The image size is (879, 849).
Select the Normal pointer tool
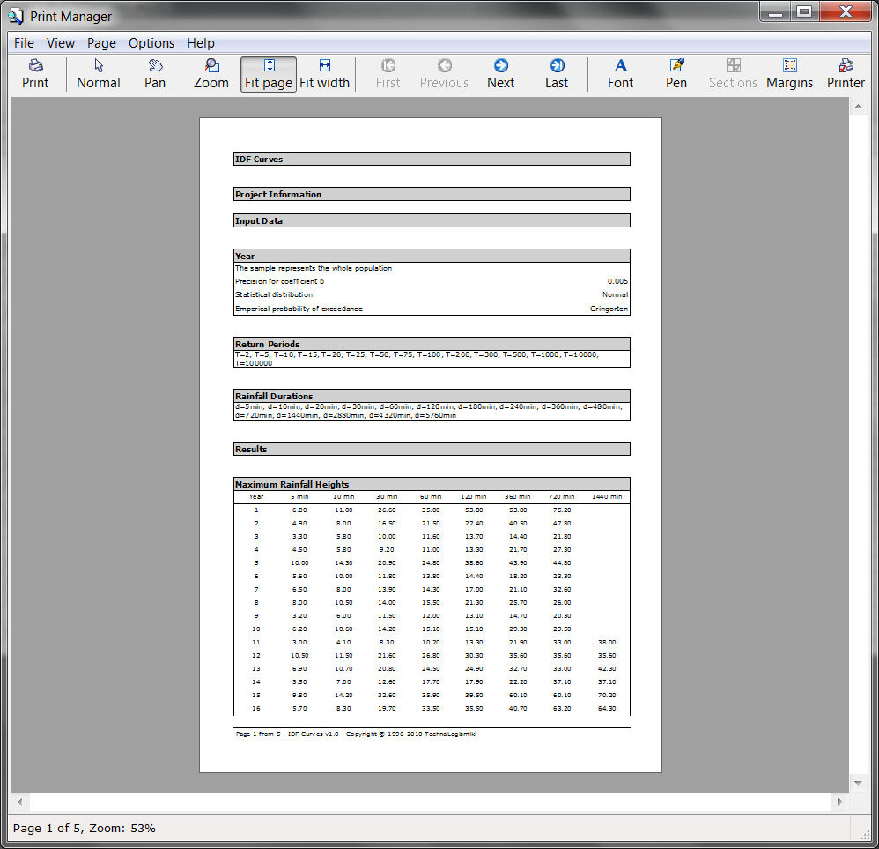click(99, 74)
